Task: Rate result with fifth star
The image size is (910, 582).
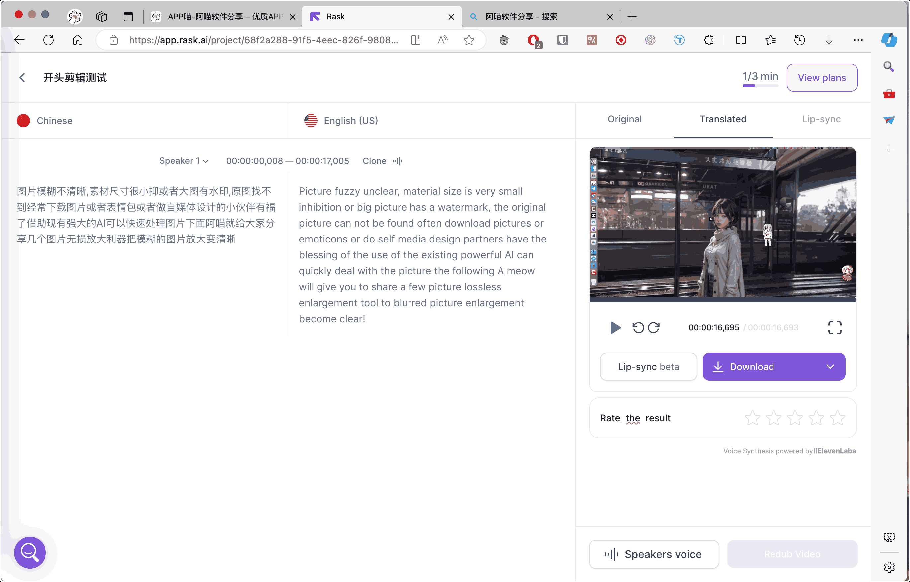Action: click(838, 418)
